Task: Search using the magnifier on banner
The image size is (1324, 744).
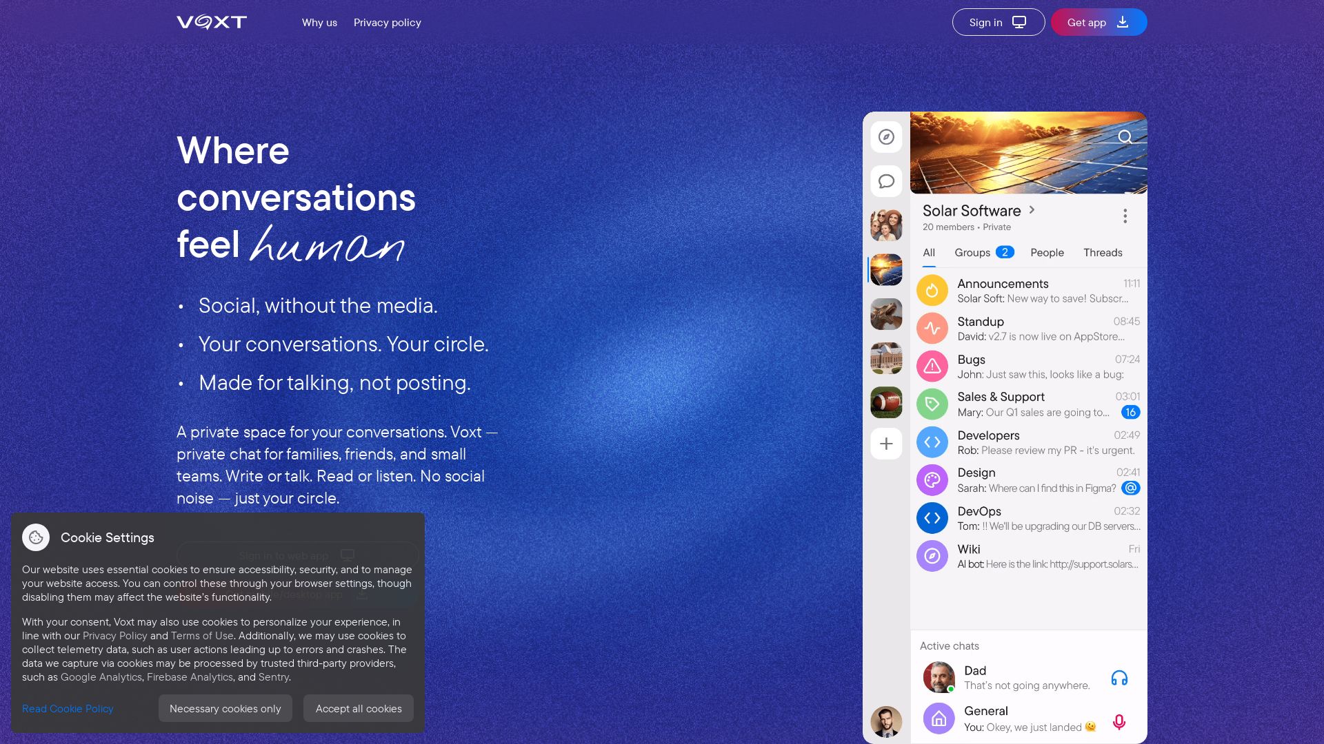Action: tap(1125, 137)
